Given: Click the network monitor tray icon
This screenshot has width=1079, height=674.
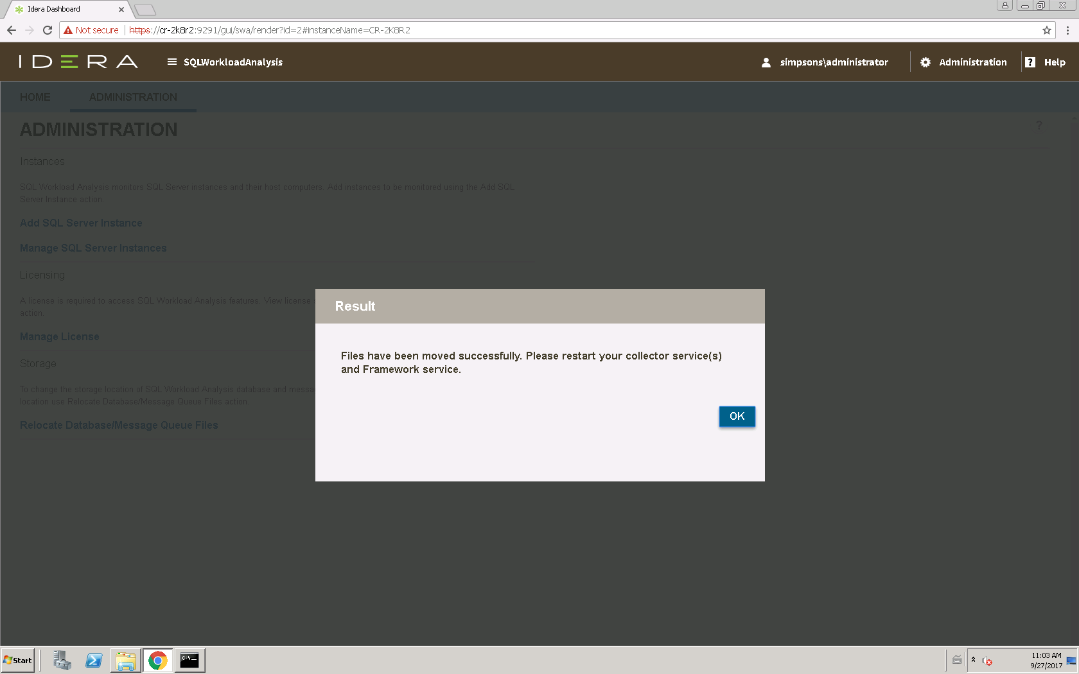Looking at the screenshot, I should pos(1071,661).
